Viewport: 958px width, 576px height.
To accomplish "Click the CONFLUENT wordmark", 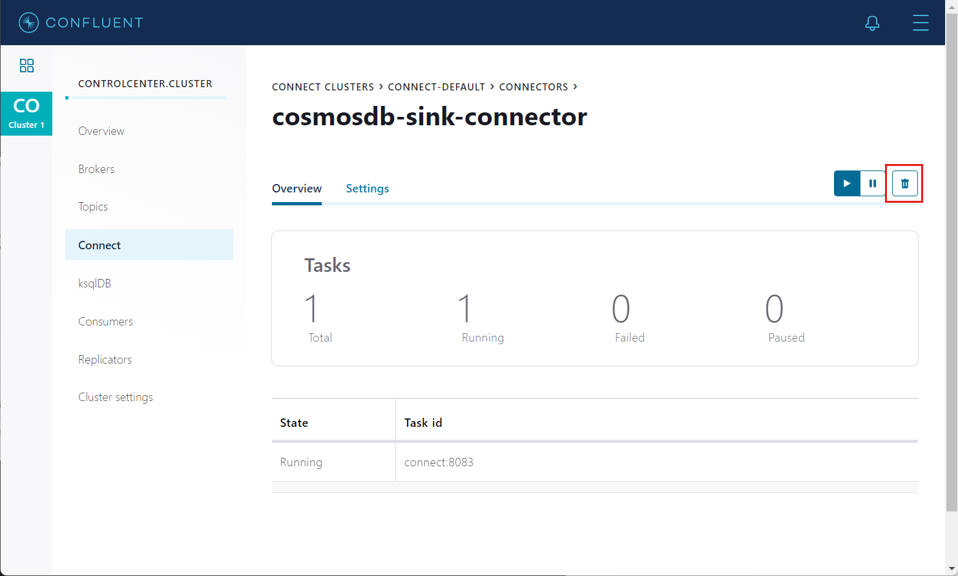I will [94, 23].
